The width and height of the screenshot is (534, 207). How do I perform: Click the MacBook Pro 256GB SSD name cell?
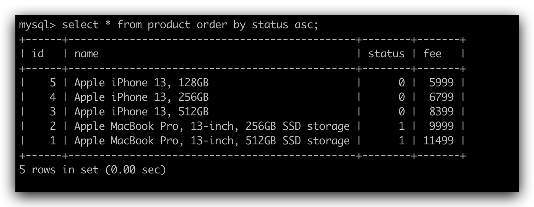point(212,126)
